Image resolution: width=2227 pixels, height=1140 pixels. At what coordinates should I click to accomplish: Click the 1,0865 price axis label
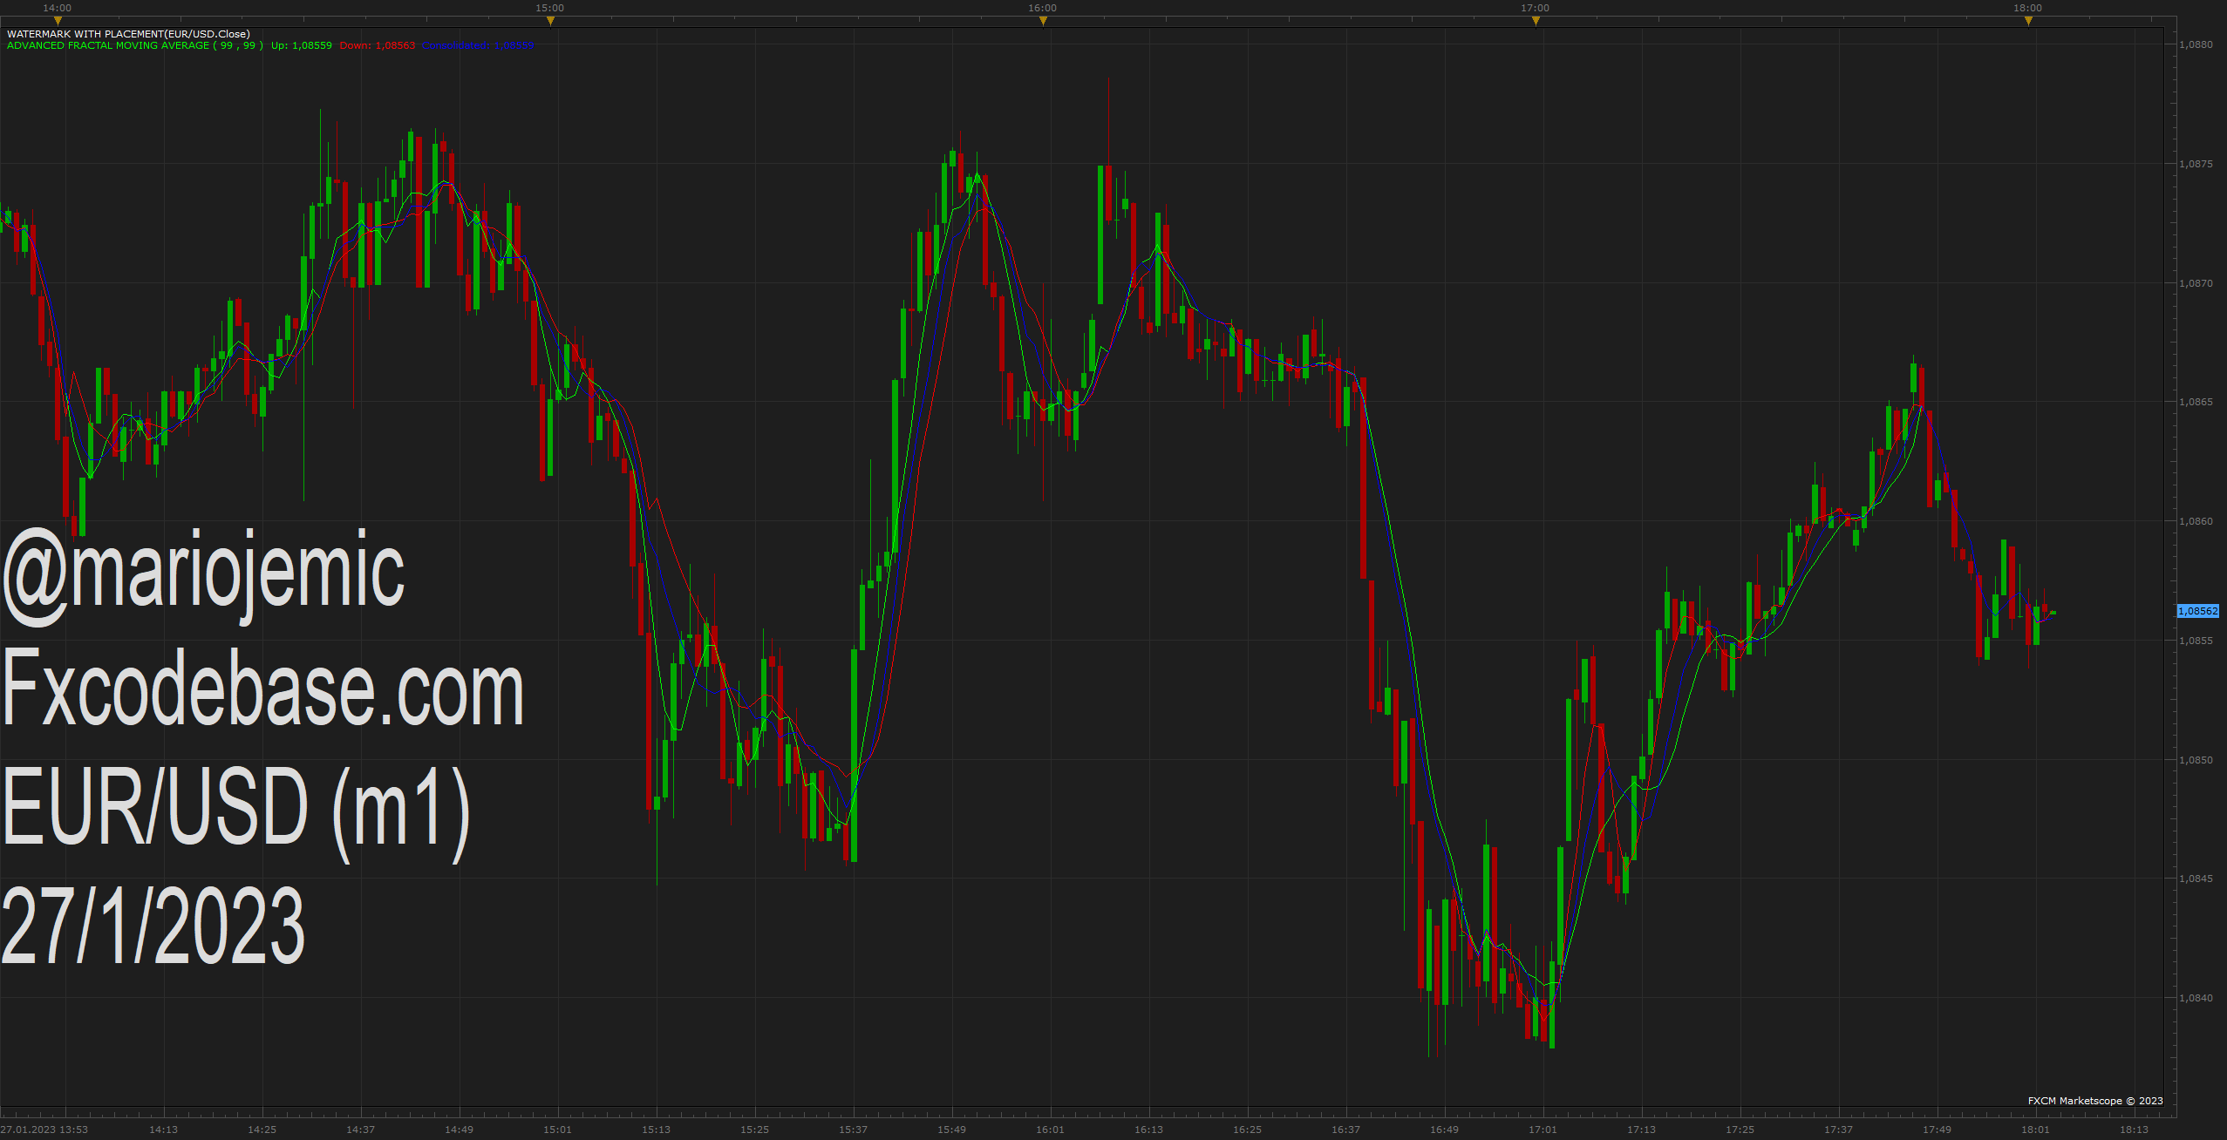point(2196,402)
